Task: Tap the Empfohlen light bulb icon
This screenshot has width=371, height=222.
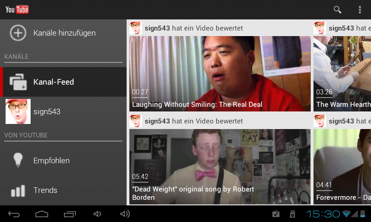Action: (x=18, y=160)
